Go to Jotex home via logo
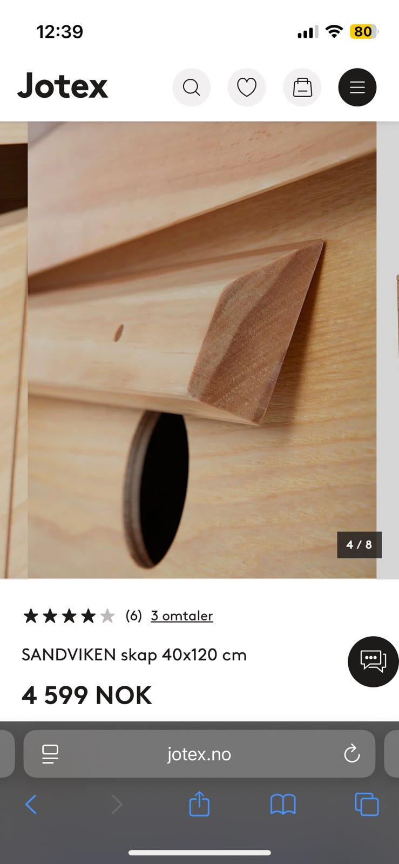The height and width of the screenshot is (864, 399). (x=63, y=86)
